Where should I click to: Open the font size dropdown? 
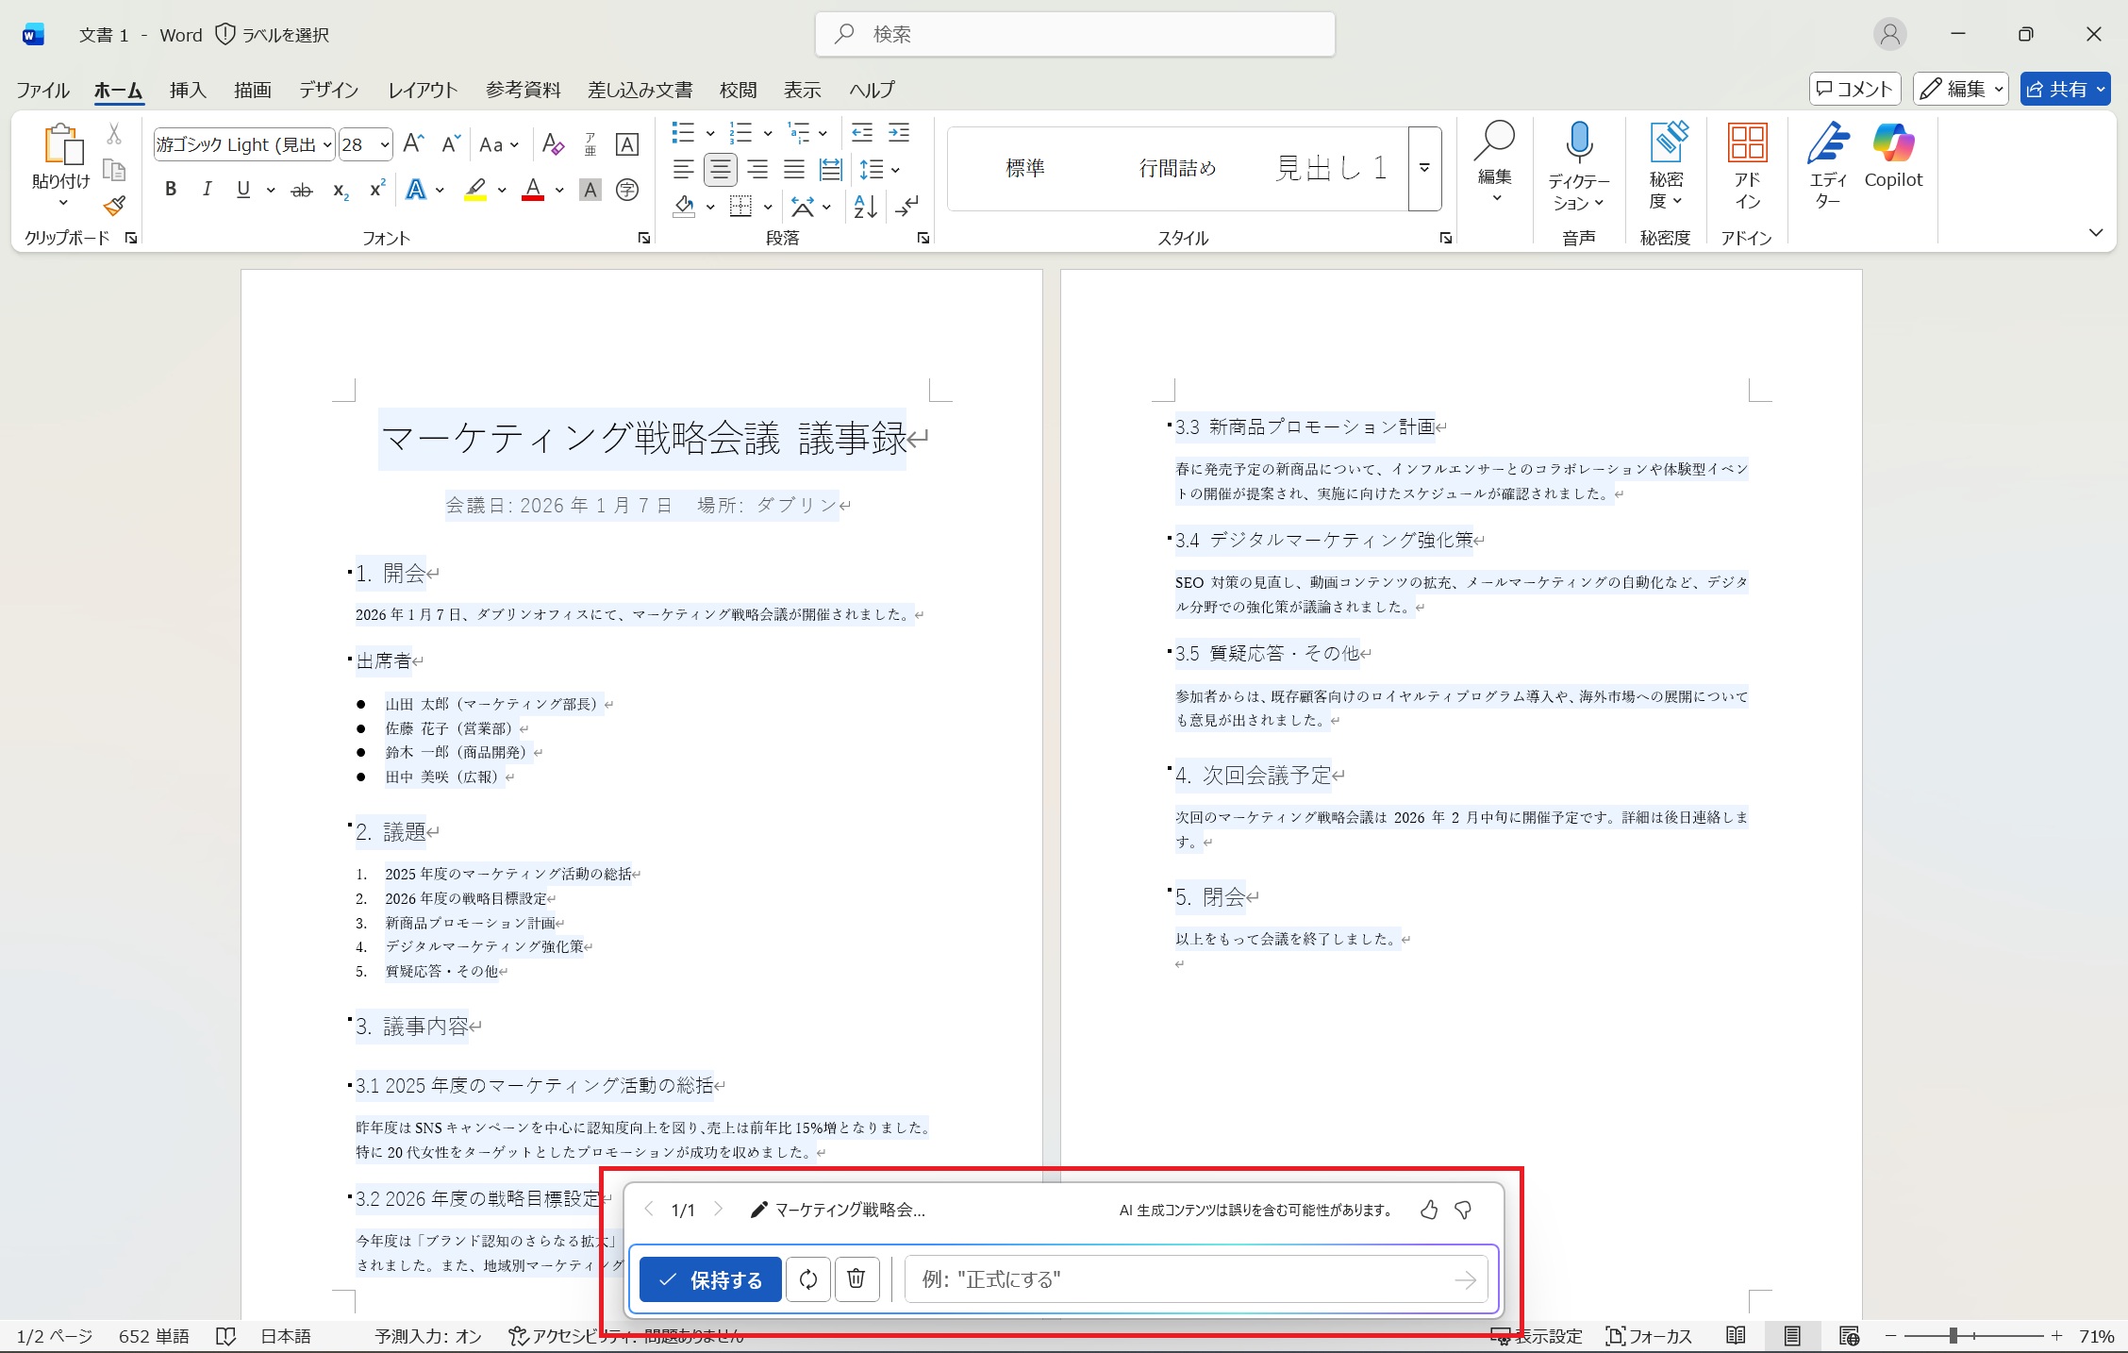pyautogui.click(x=384, y=144)
